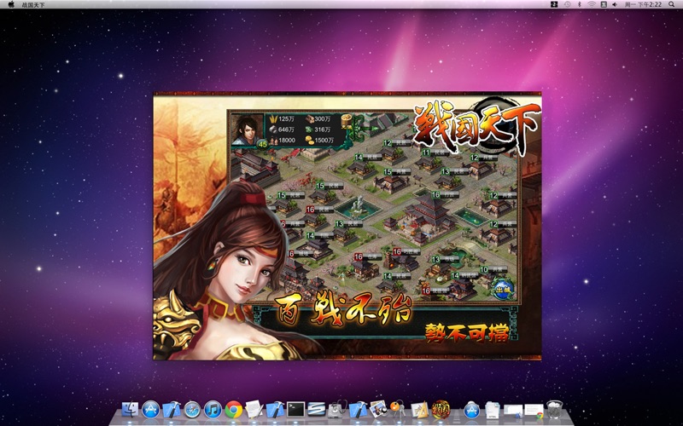Open Disk Utility from the Dock

pos(337,410)
